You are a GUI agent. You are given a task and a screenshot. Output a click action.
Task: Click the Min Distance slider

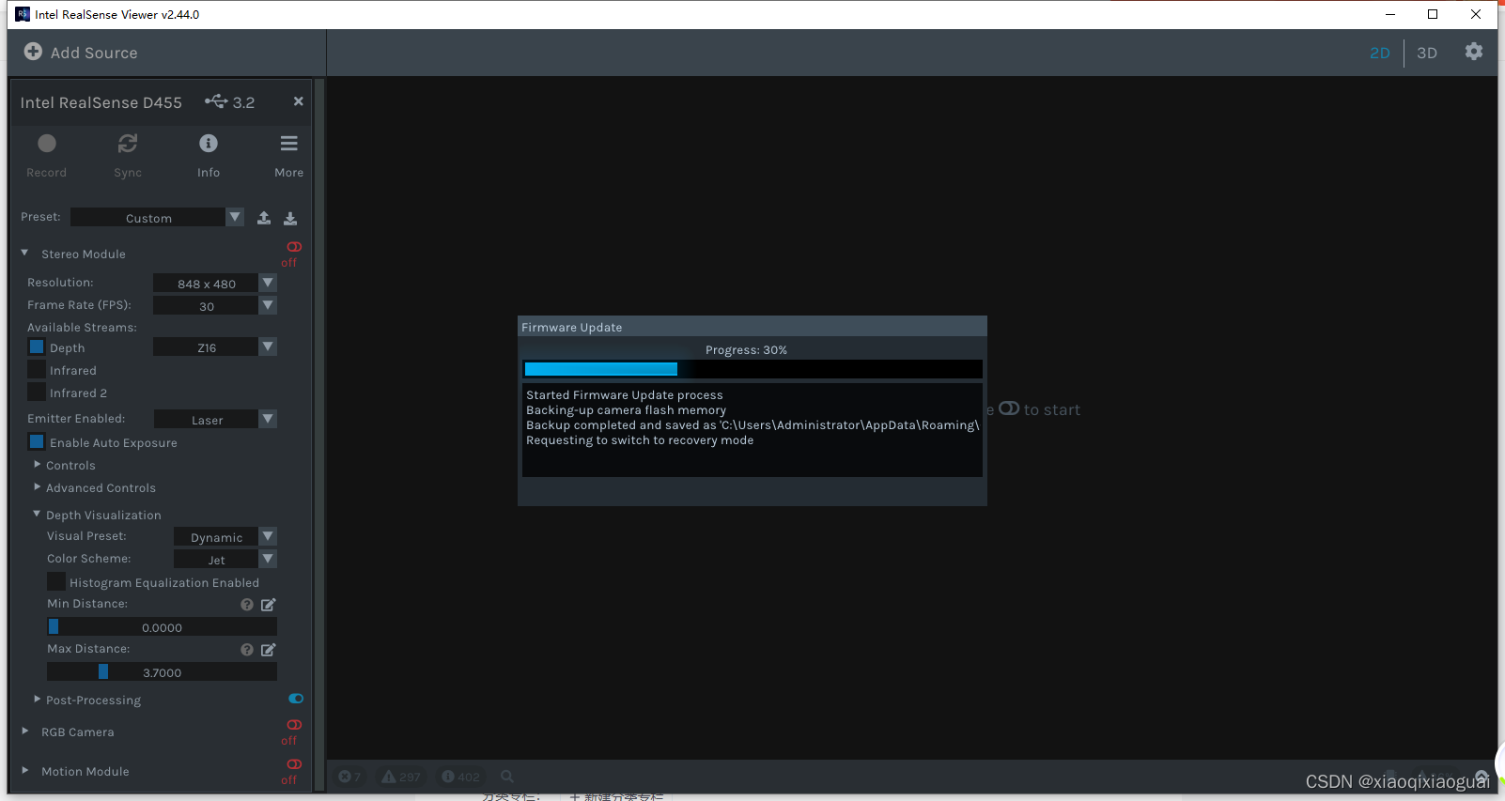pyautogui.click(x=162, y=627)
